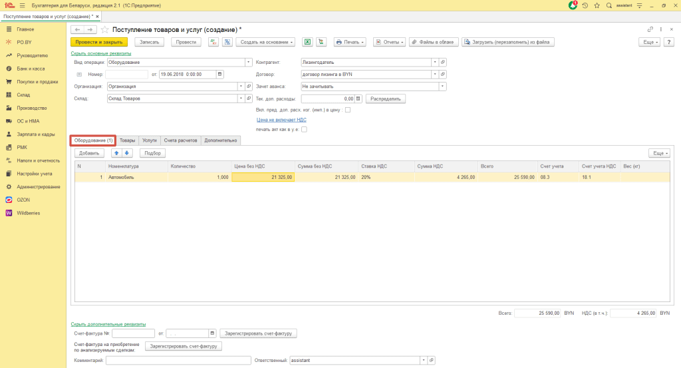This screenshot has width=681, height=368.
Task: Open Покупки и продажи section
Action: click(x=37, y=82)
